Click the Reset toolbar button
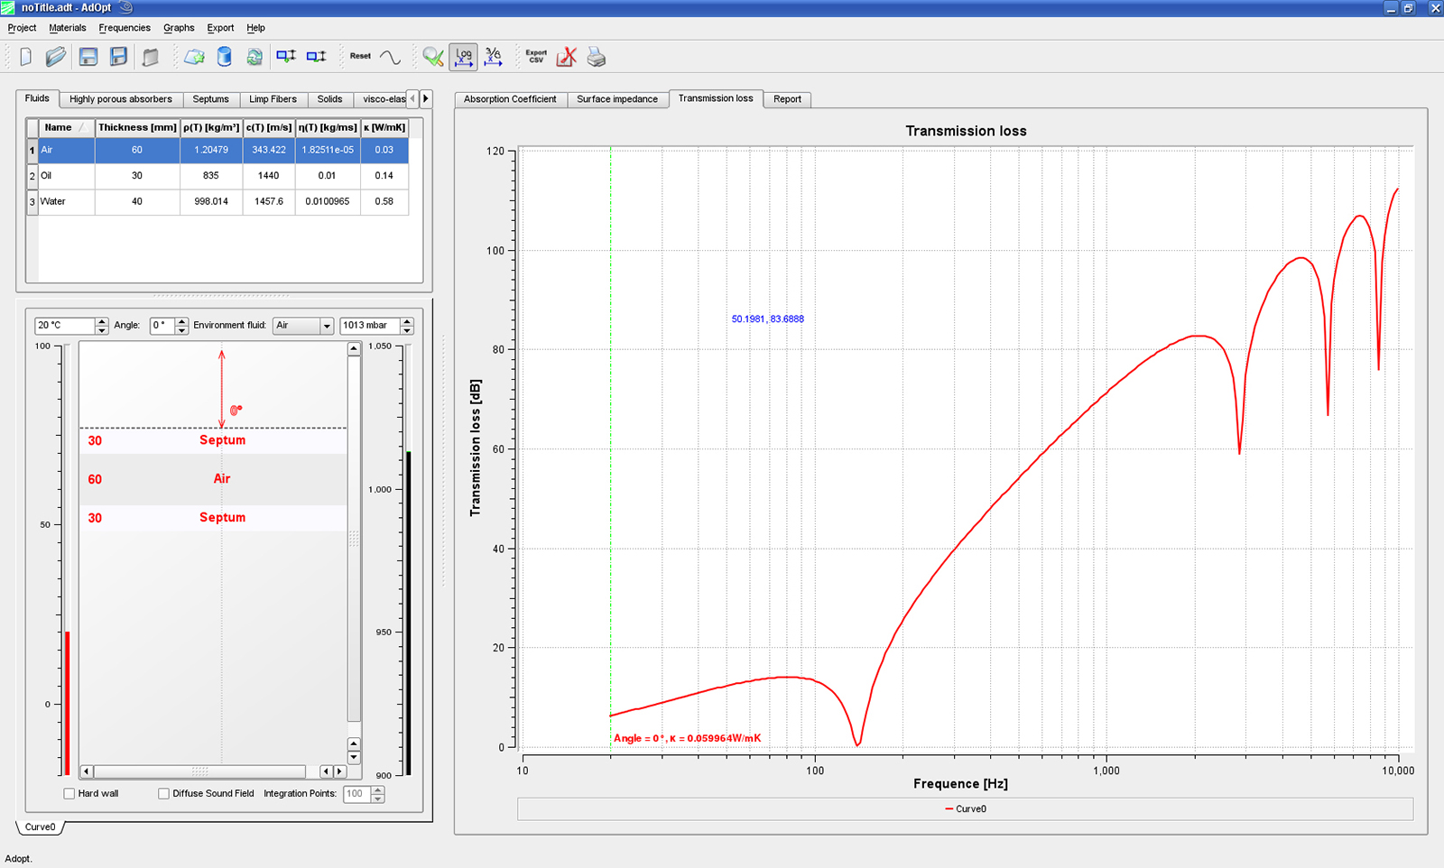1444x868 pixels. pos(360,56)
